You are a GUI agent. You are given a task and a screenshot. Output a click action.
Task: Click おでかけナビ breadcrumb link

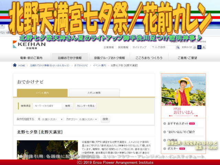click(81, 66)
